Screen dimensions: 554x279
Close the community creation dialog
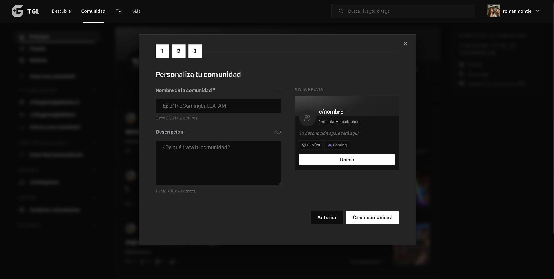pos(405,43)
